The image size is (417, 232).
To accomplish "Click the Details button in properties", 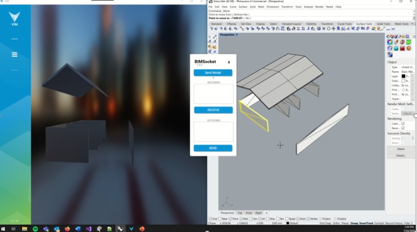I will point(400,156).
